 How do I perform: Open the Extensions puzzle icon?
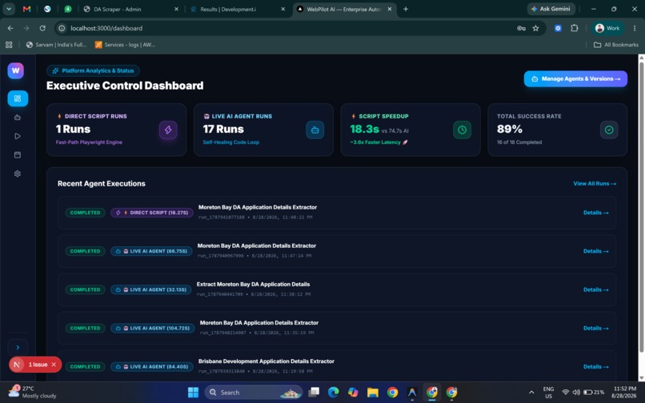pos(575,28)
